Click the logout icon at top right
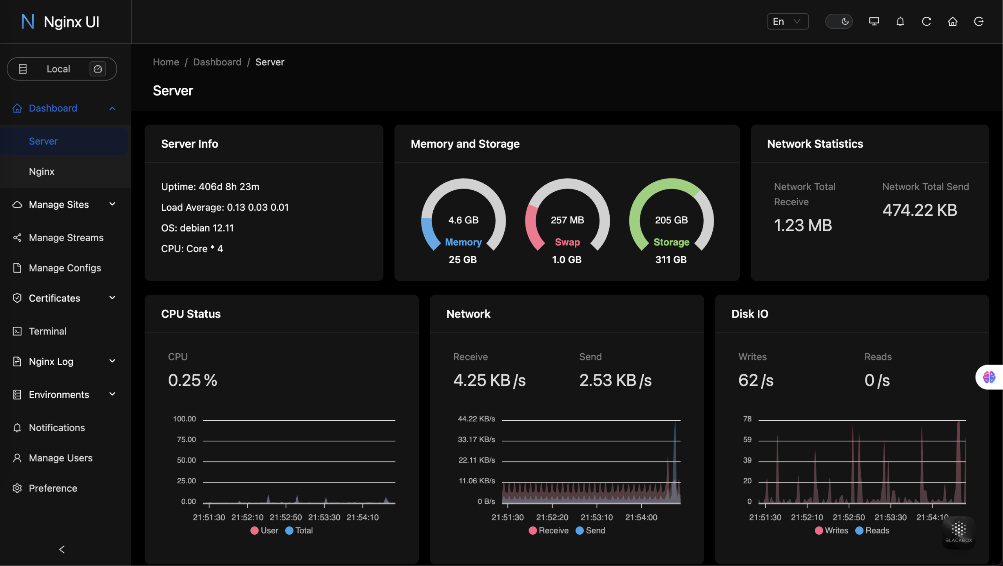Screen dimensions: 1003x566 click(979, 22)
